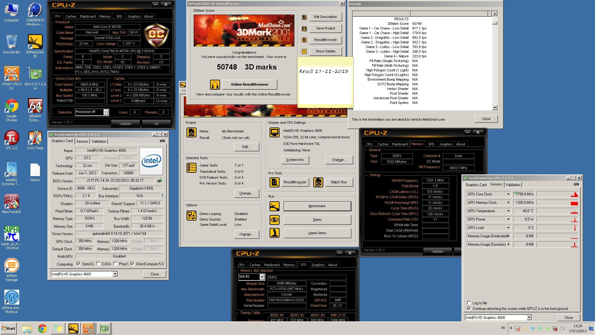Switch to Mainboard tab in top CPU-Z window

tap(88, 16)
